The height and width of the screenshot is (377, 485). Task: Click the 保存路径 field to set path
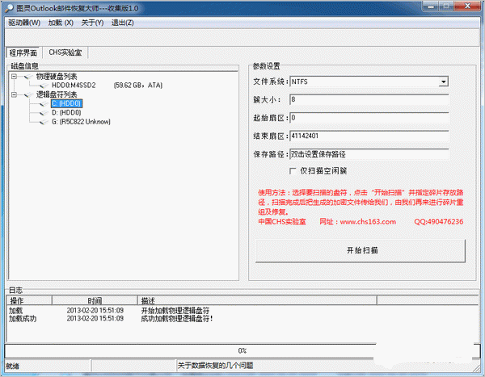click(369, 154)
